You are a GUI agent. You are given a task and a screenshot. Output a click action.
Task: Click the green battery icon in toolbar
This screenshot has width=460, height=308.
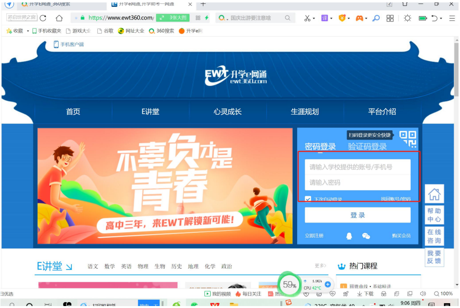coord(422,18)
